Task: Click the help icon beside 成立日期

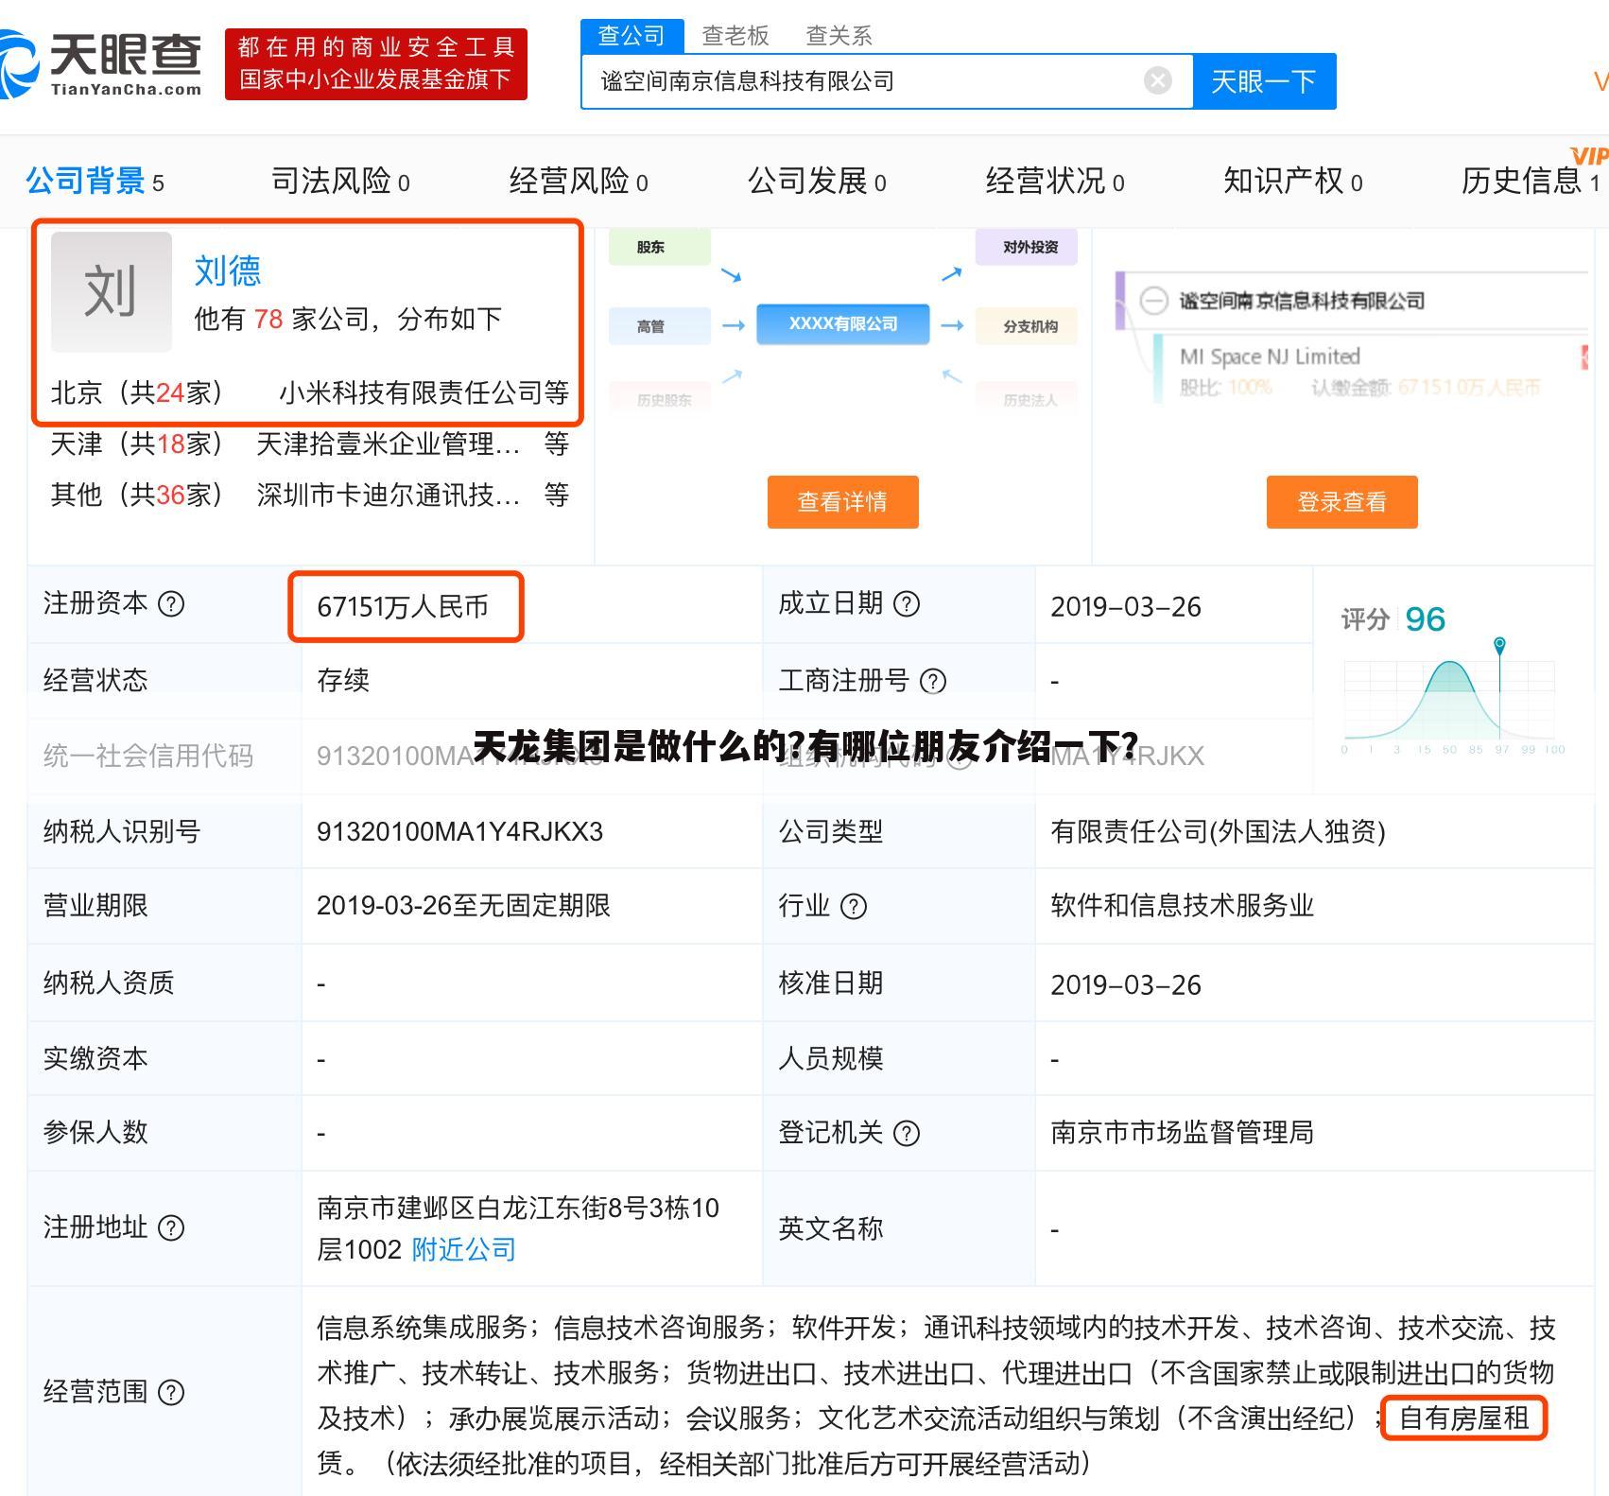Action: pos(907,604)
